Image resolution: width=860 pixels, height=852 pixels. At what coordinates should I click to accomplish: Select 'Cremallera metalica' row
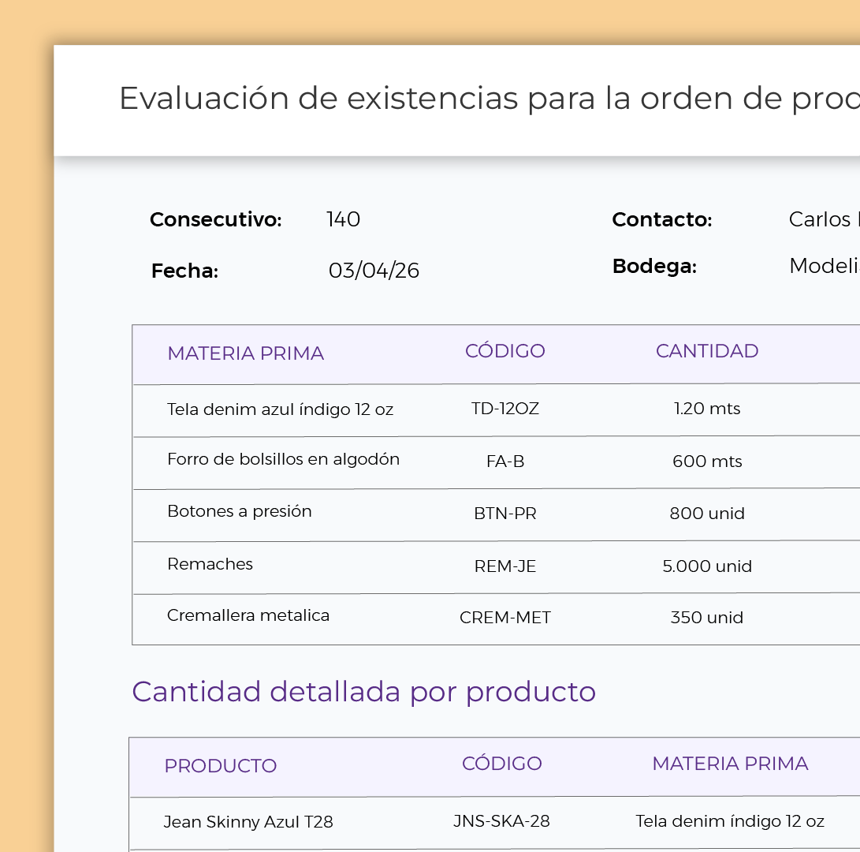[x=496, y=619]
